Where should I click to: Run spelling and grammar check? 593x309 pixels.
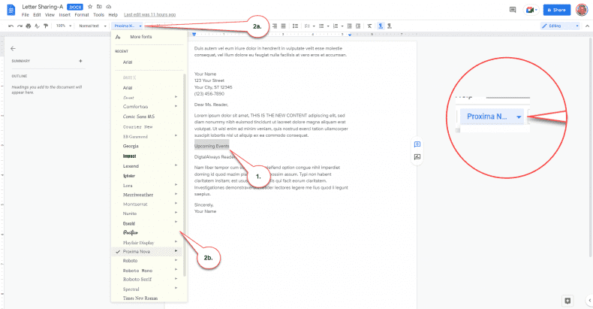point(37,26)
